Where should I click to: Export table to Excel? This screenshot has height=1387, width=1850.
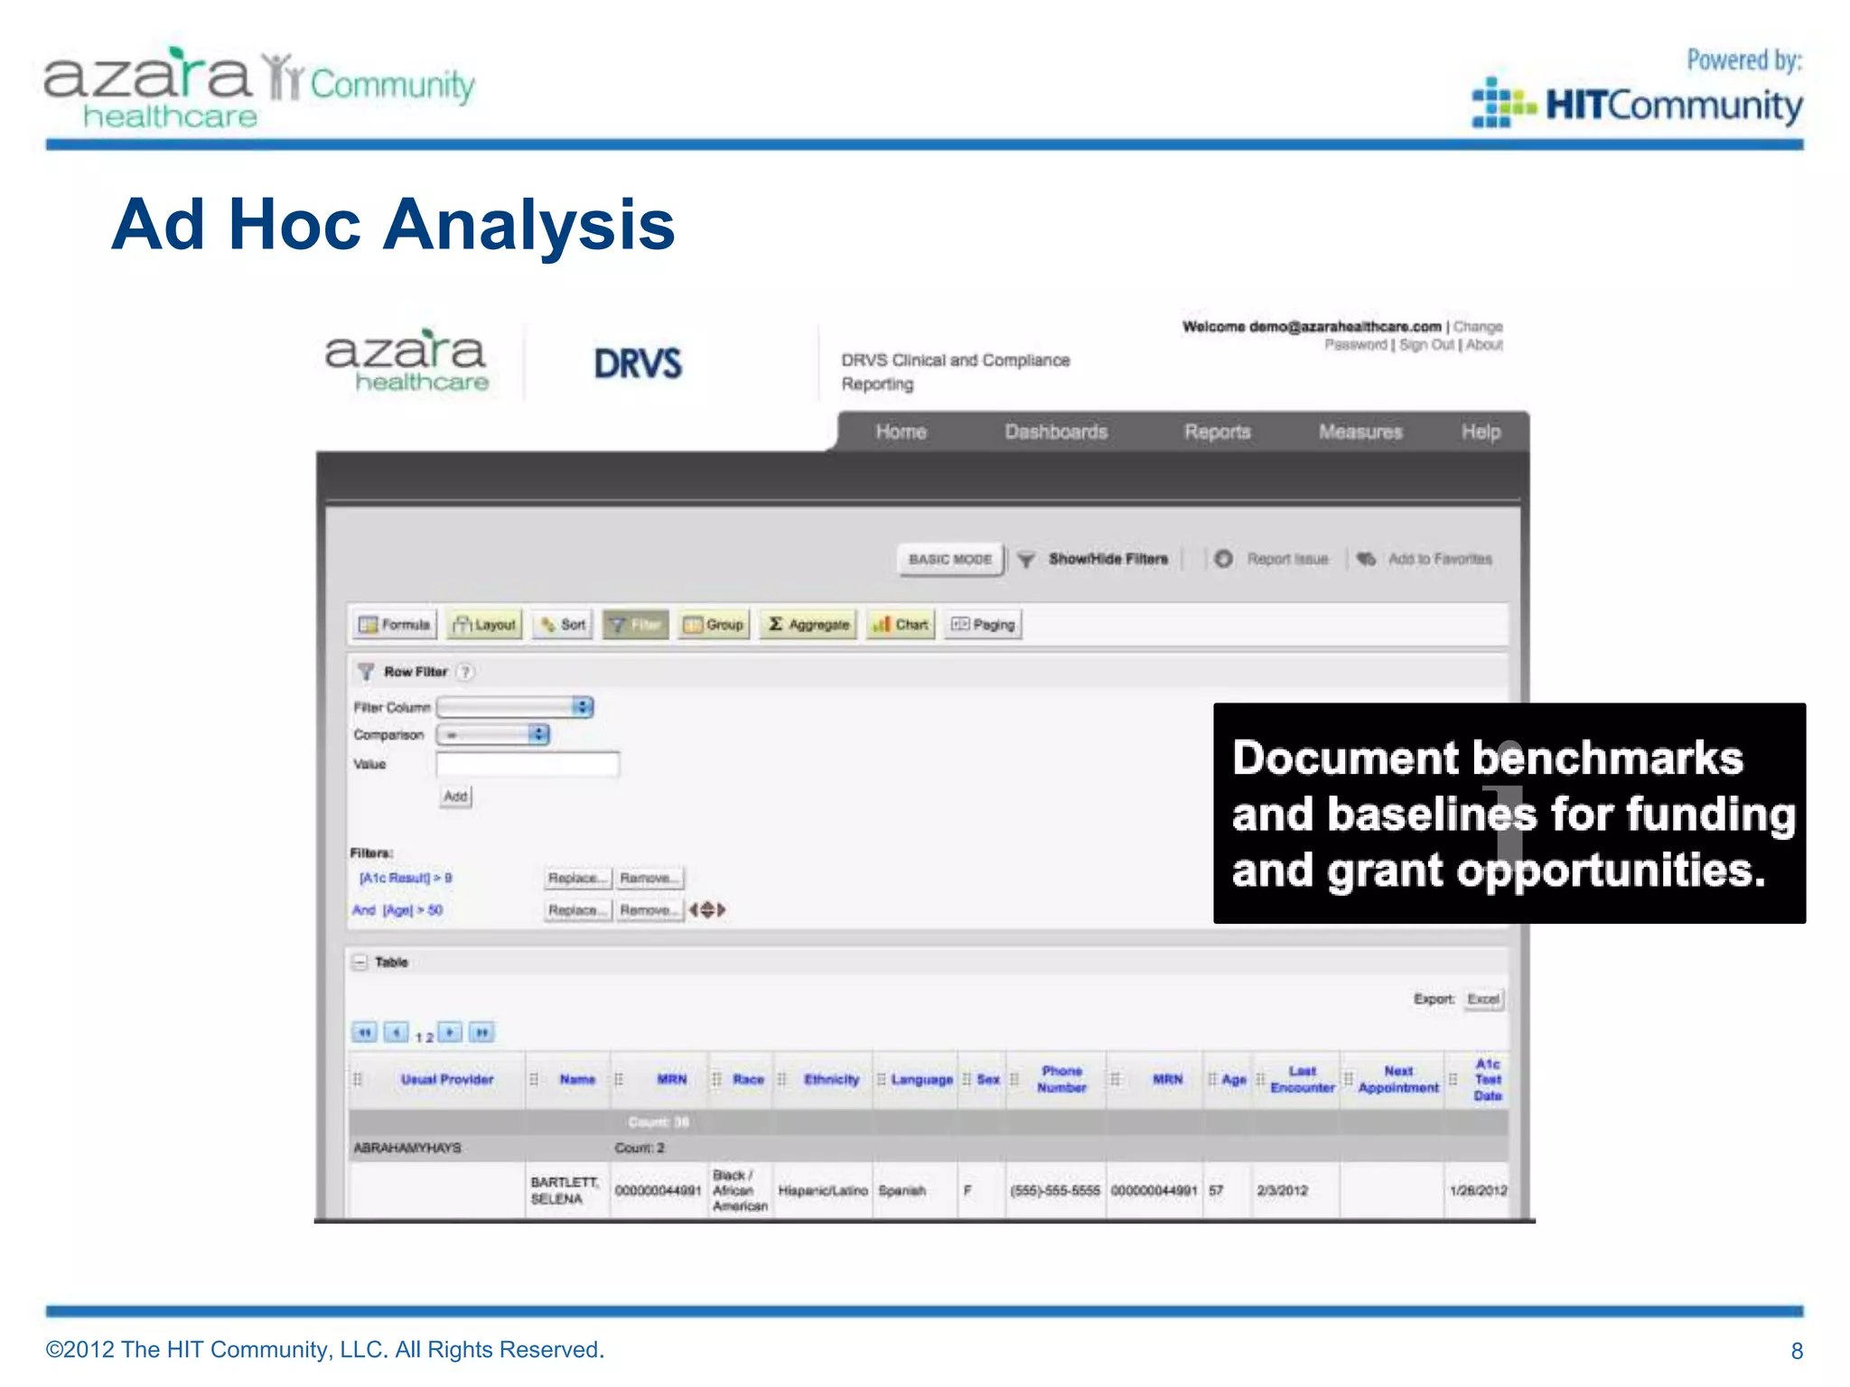tap(1483, 999)
